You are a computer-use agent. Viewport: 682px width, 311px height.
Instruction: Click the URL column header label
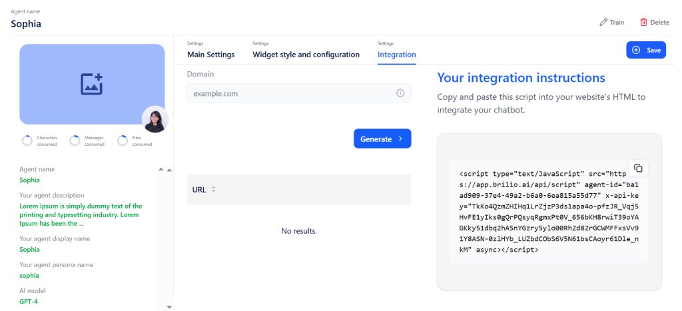(x=199, y=190)
